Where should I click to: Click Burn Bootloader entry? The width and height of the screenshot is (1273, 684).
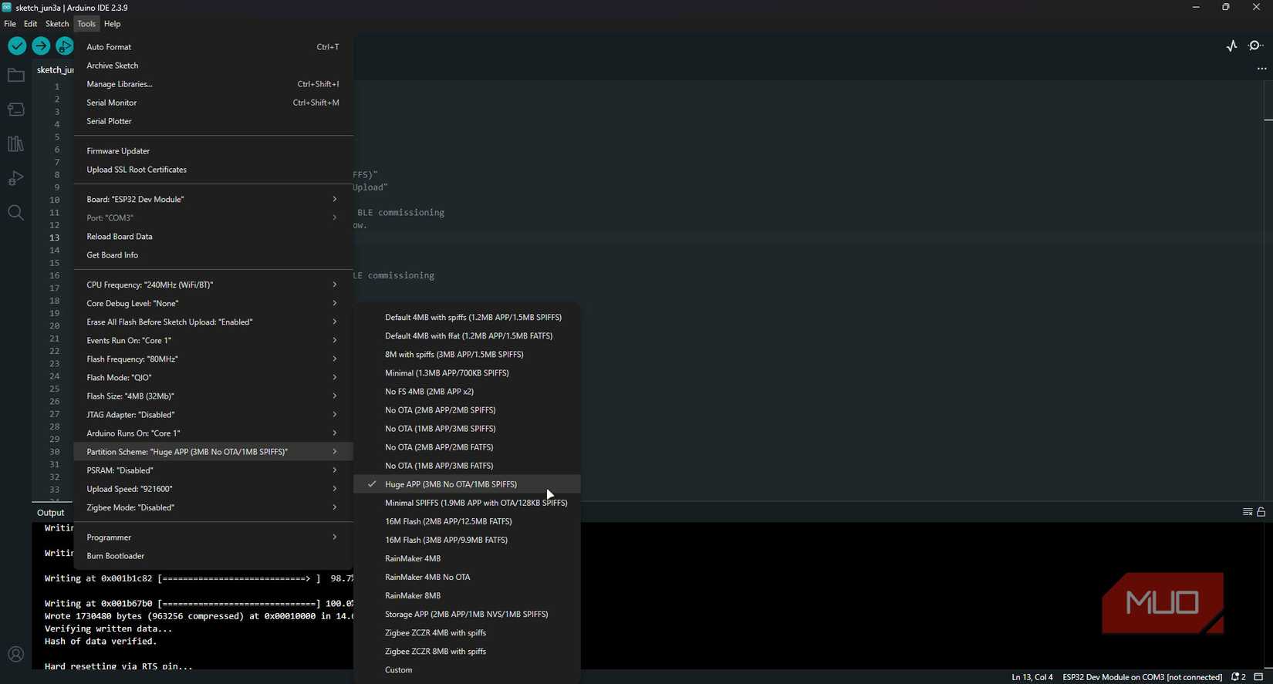tap(213, 556)
